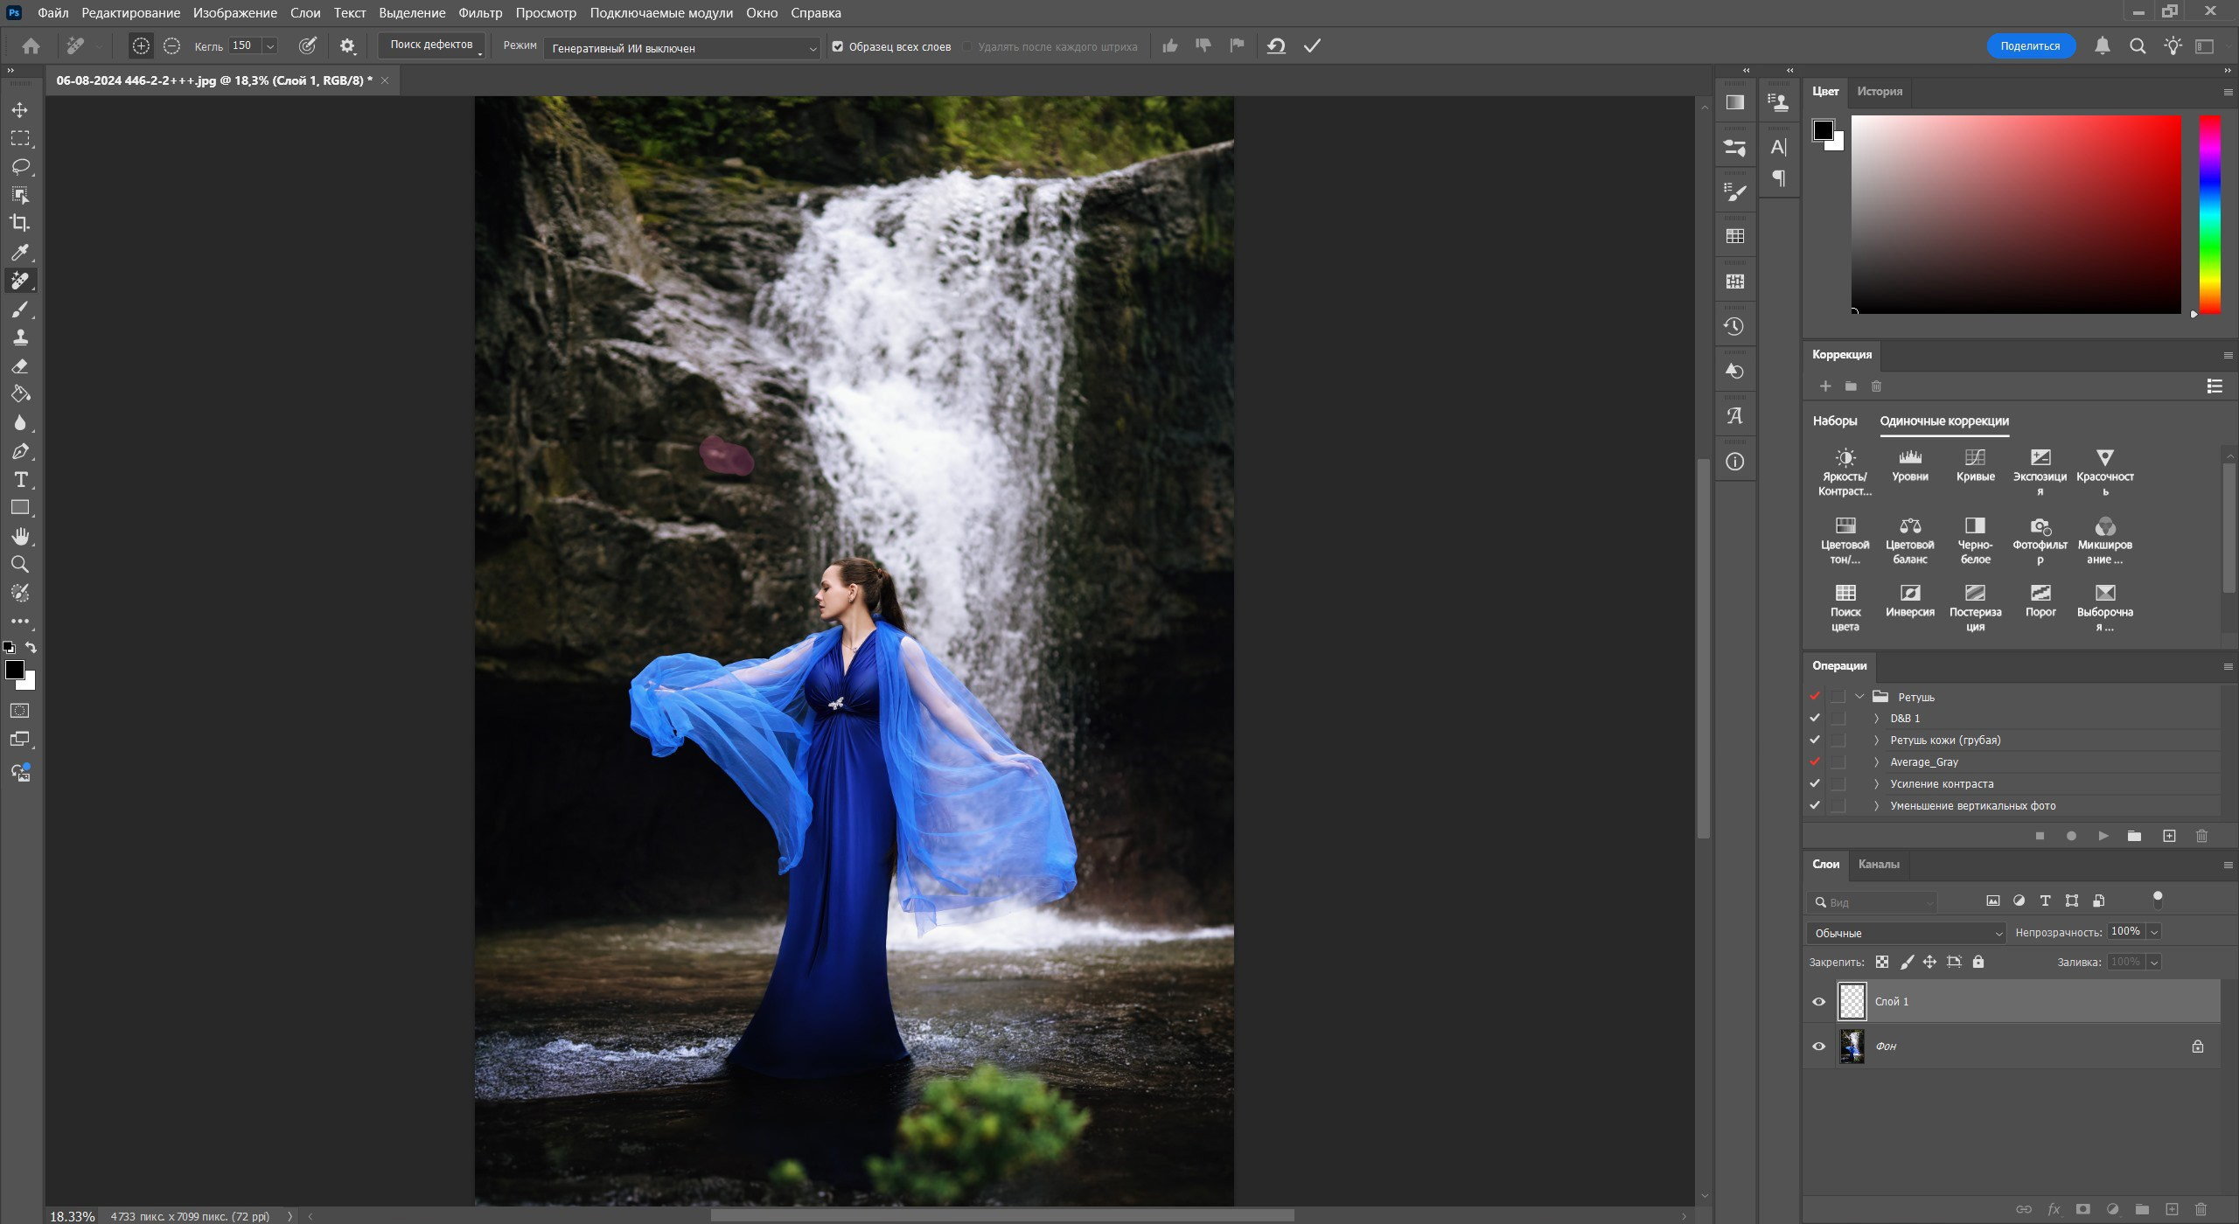This screenshot has width=2239, height=1224.
Task: Switch to the Каналы tab
Action: [x=1880, y=864]
